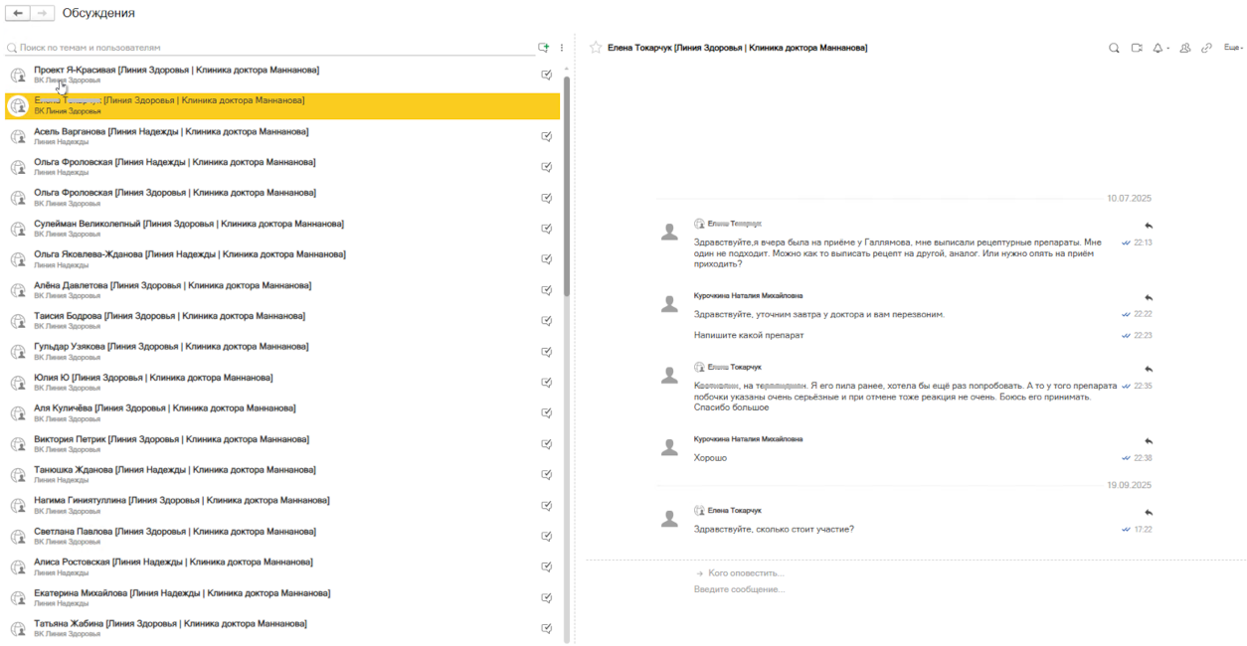This screenshot has width=1247, height=646.
Task: Click the copy link chain icon
Action: click(x=1206, y=48)
